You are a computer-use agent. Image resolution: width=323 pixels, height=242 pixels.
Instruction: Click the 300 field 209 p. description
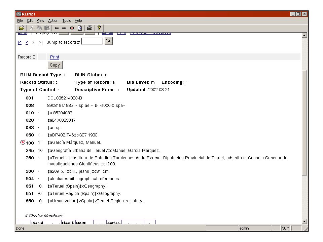tap(78, 171)
